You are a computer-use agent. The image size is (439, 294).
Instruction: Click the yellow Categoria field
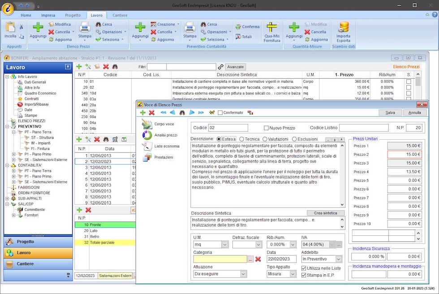tap(219, 259)
